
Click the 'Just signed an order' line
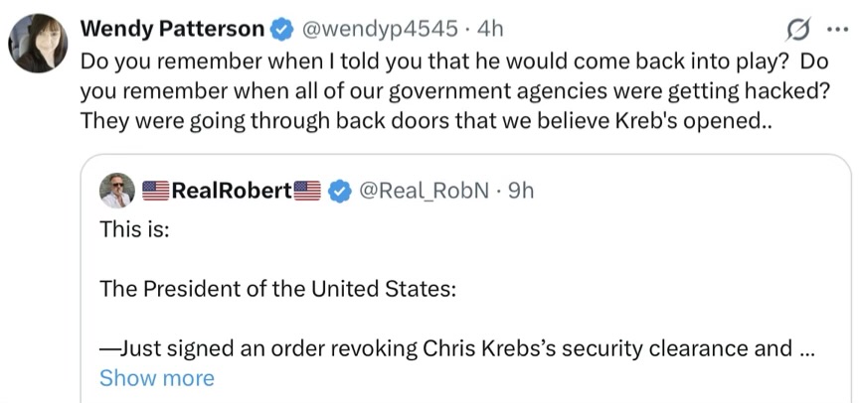(437, 348)
